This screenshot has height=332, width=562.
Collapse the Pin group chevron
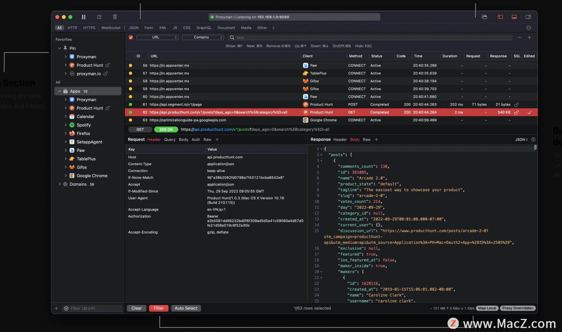click(59, 48)
